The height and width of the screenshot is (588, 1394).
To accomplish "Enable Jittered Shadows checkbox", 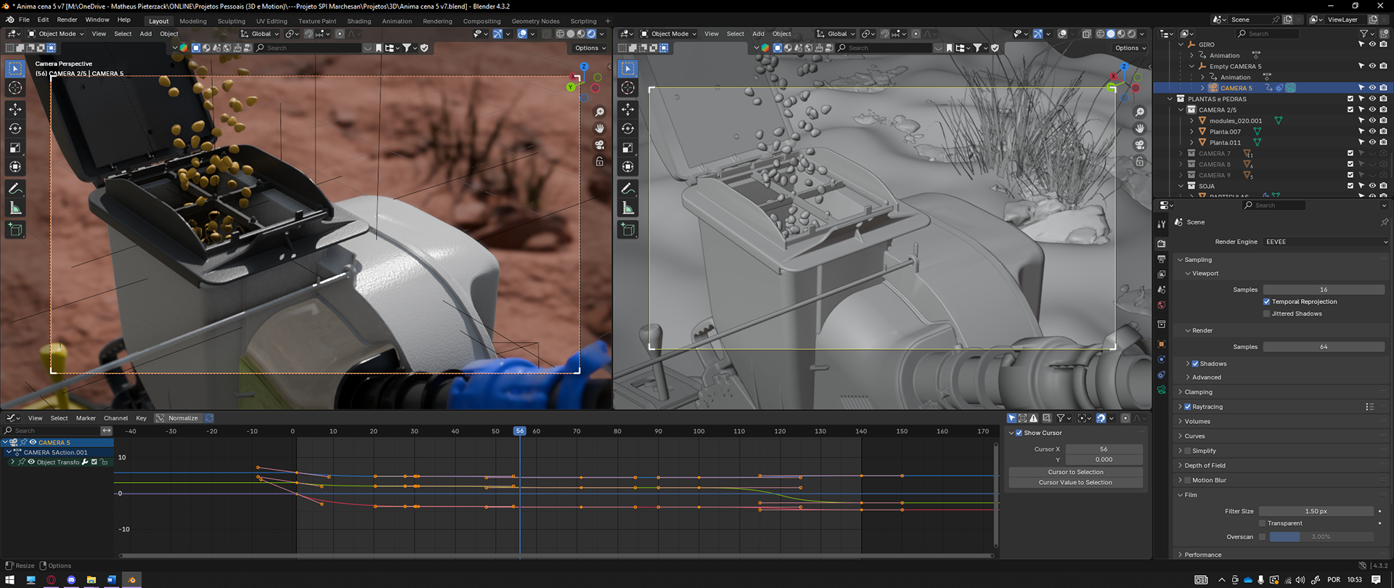I will (x=1267, y=314).
